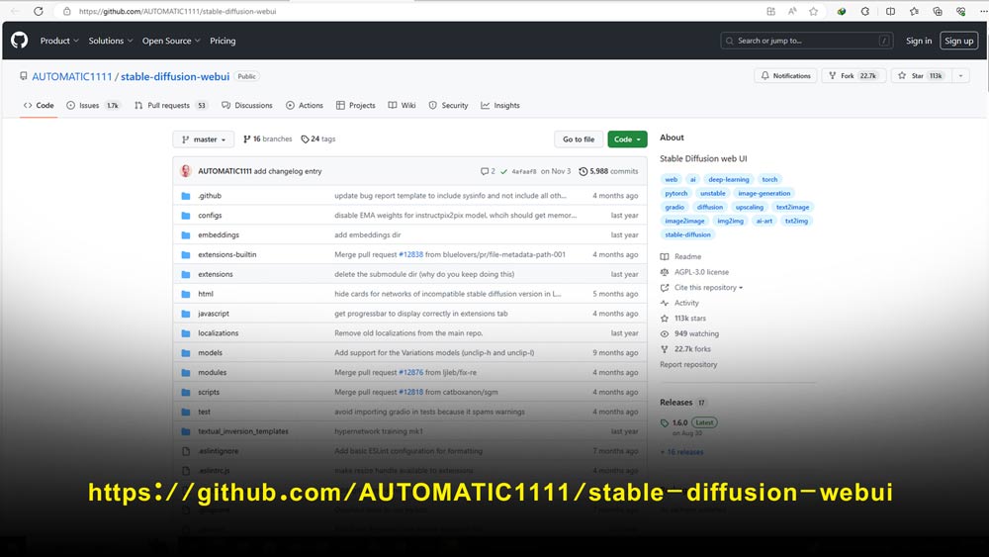Switch to the Pull requests tab

pyautogui.click(x=171, y=105)
